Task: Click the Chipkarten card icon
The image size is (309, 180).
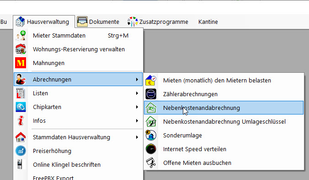Action: pos(21,107)
